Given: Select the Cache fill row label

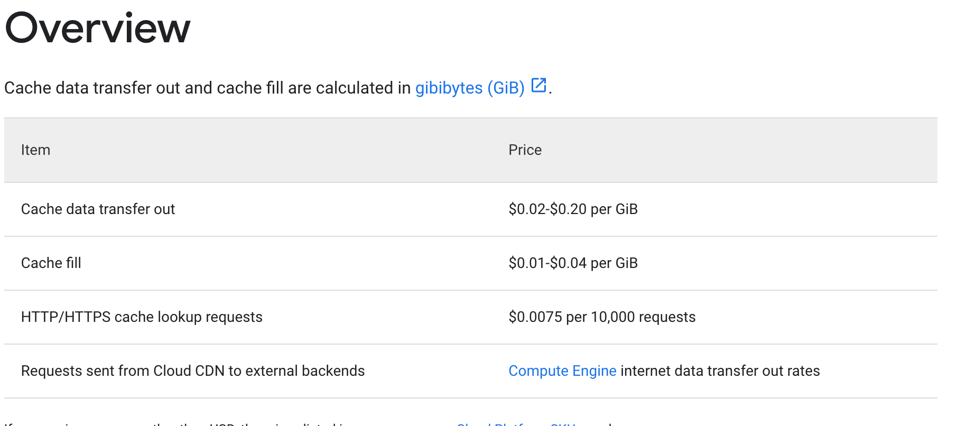Looking at the screenshot, I should tap(51, 263).
